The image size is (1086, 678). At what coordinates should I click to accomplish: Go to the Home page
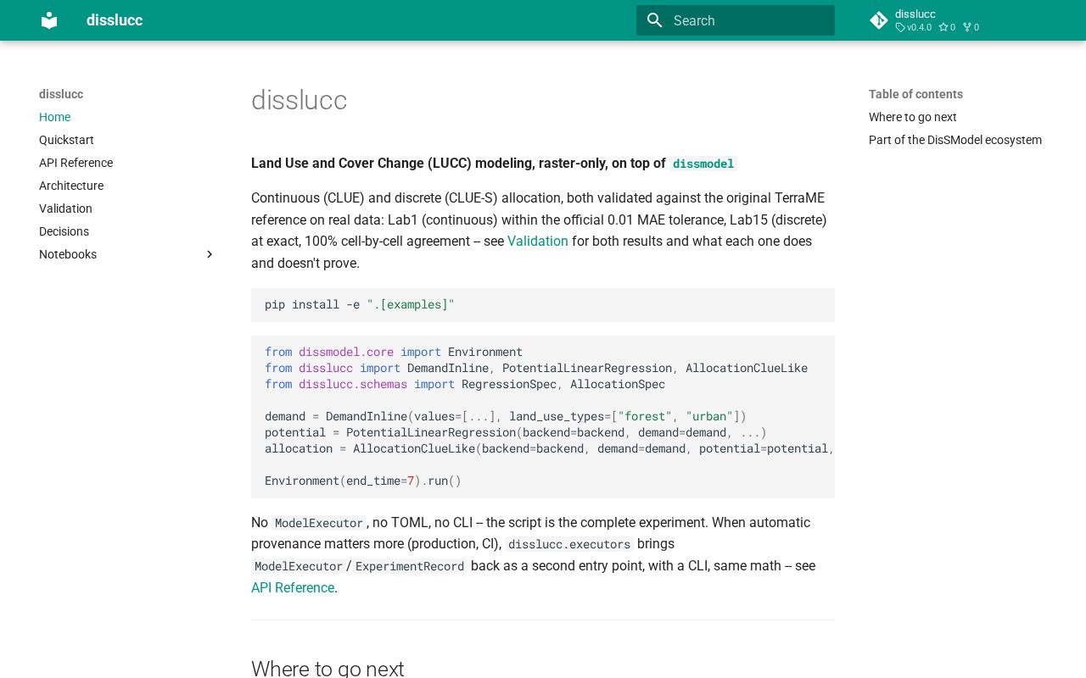pos(54,117)
